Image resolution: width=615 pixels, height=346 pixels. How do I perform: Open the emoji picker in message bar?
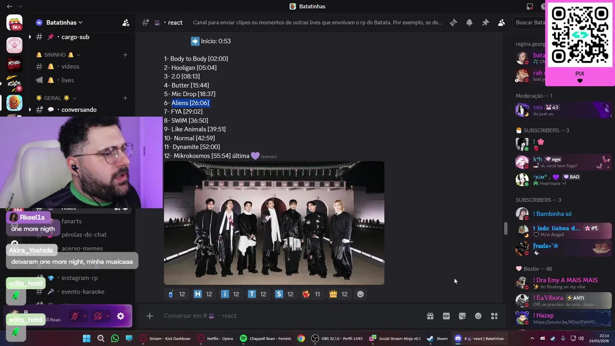click(478, 316)
